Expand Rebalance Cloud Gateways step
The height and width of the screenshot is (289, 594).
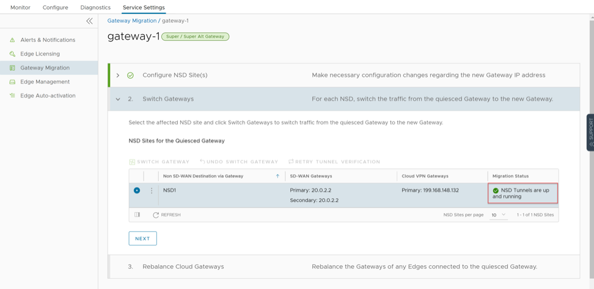(183, 266)
